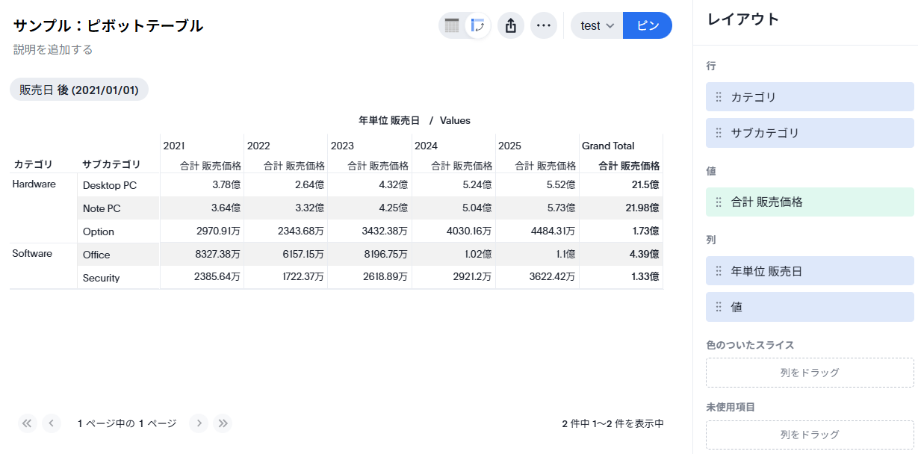Click the Grand Total column header

(x=608, y=146)
